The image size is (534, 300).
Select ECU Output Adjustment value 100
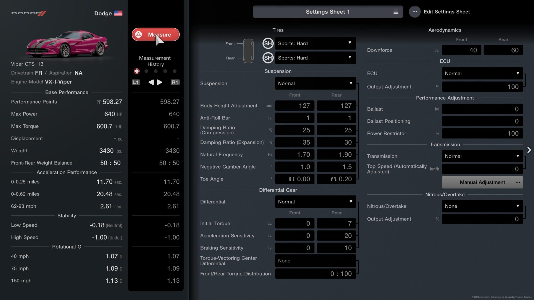pyautogui.click(x=482, y=87)
